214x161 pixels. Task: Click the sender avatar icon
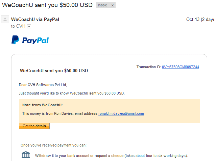tap(5, 19)
